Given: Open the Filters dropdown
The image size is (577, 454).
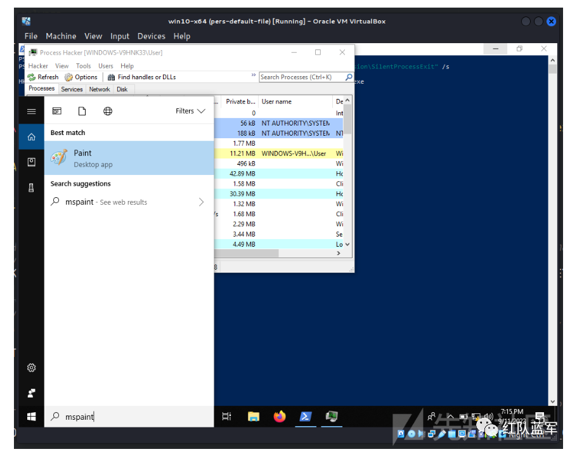Looking at the screenshot, I should pyautogui.click(x=190, y=111).
